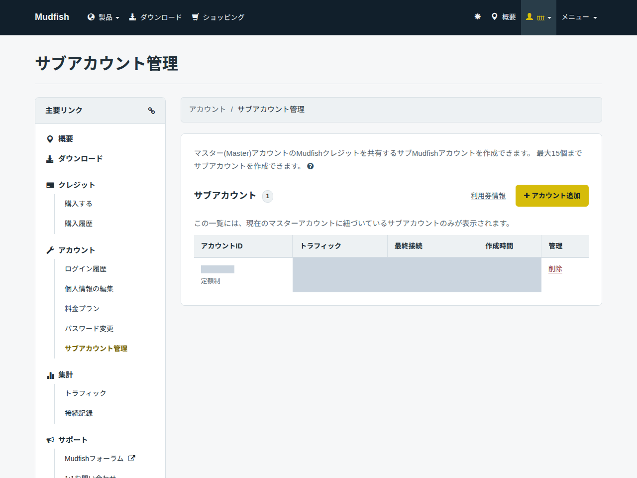Click the サポート section heading in sidebar
Screen dimensions: 637x478
click(x=73, y=440)
